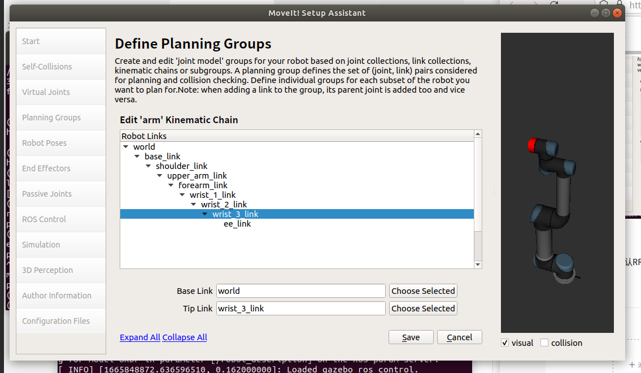Screen dimensions: 641x373
Task: Uncheck the visual checkbox
Action: coord(505,343)
